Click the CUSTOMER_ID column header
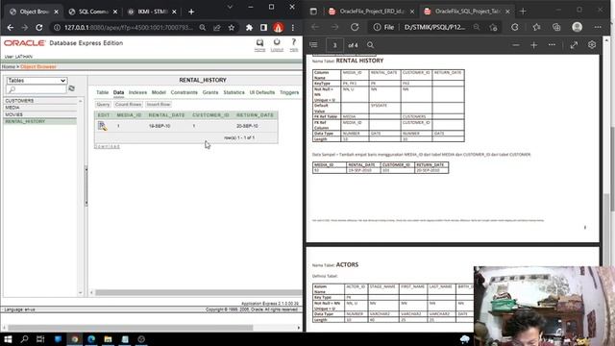The height and width of the screenshot is (346, 615). click(x=210, y=115)
